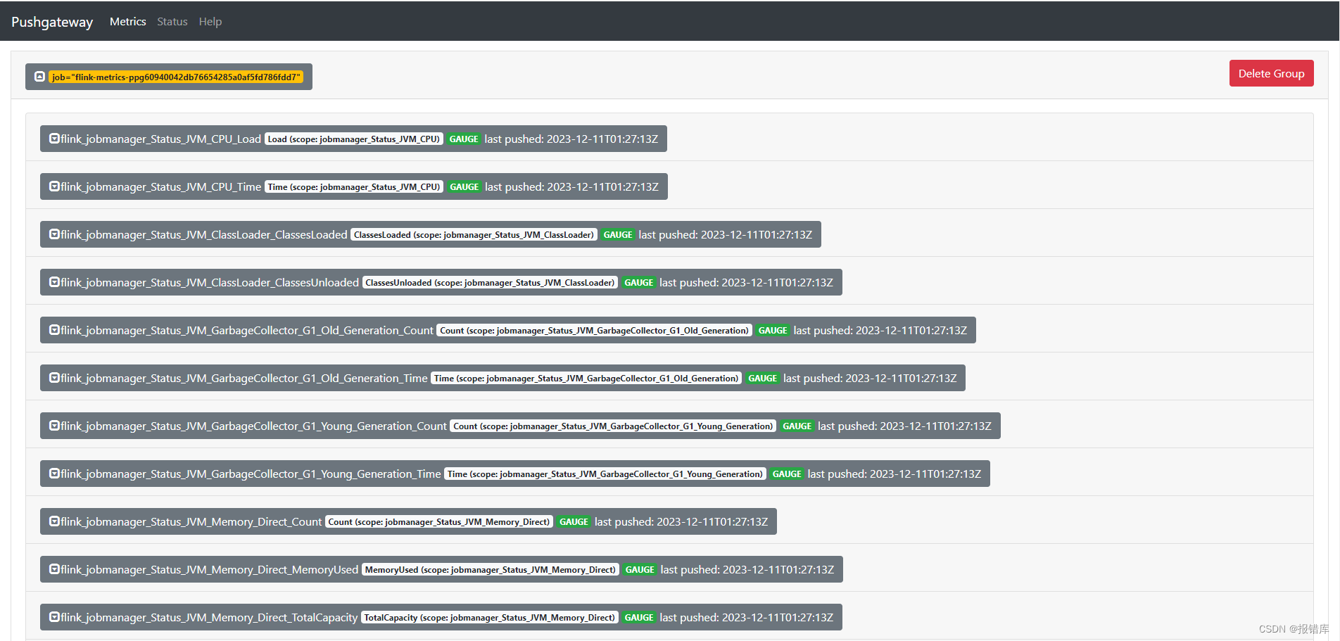The height and width of the screenshot is (641, 1340).
Task: Expand the JVM_Memory_Direct_TotalCapacity metric entry
Action: [x=54, y=617]
